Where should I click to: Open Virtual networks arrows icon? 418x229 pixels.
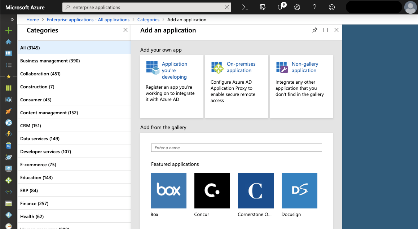9,192
